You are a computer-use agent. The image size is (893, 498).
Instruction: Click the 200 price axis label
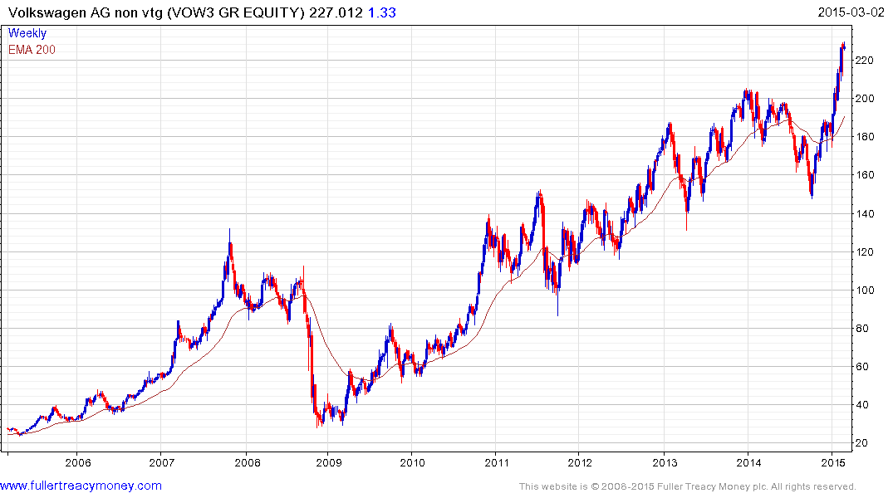[865, 99]
